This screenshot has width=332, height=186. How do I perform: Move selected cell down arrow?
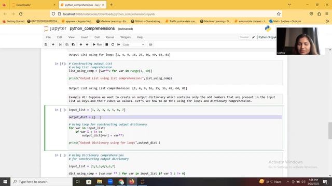(87, 44)
